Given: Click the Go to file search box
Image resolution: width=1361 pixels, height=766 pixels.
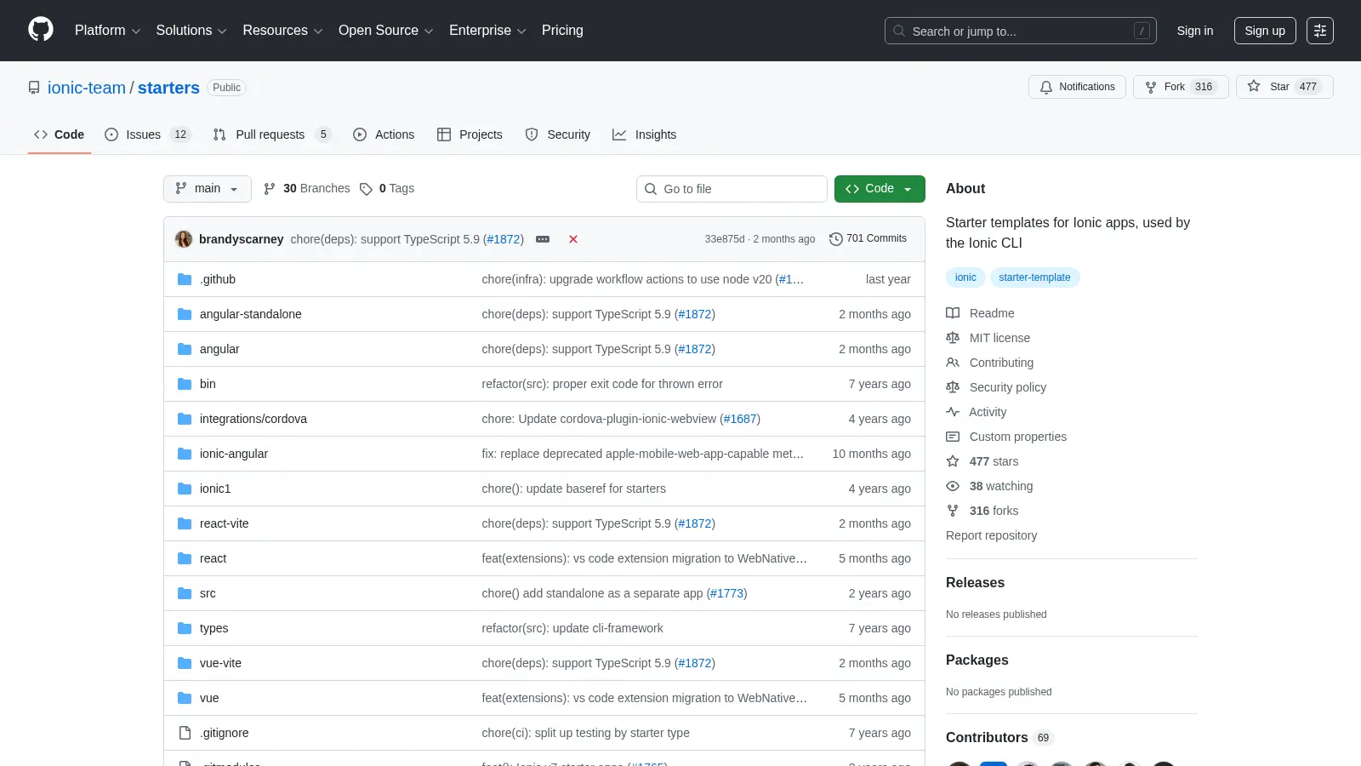Looking at the screenshot, I should [x=732, y=189].
